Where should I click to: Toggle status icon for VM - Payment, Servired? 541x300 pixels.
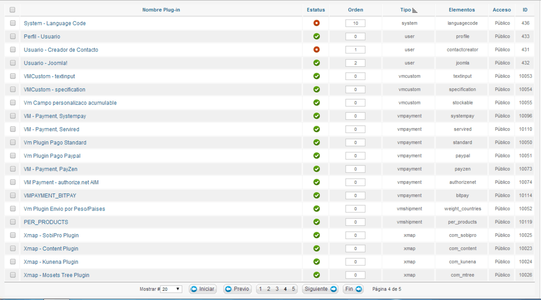coord(316,129)
